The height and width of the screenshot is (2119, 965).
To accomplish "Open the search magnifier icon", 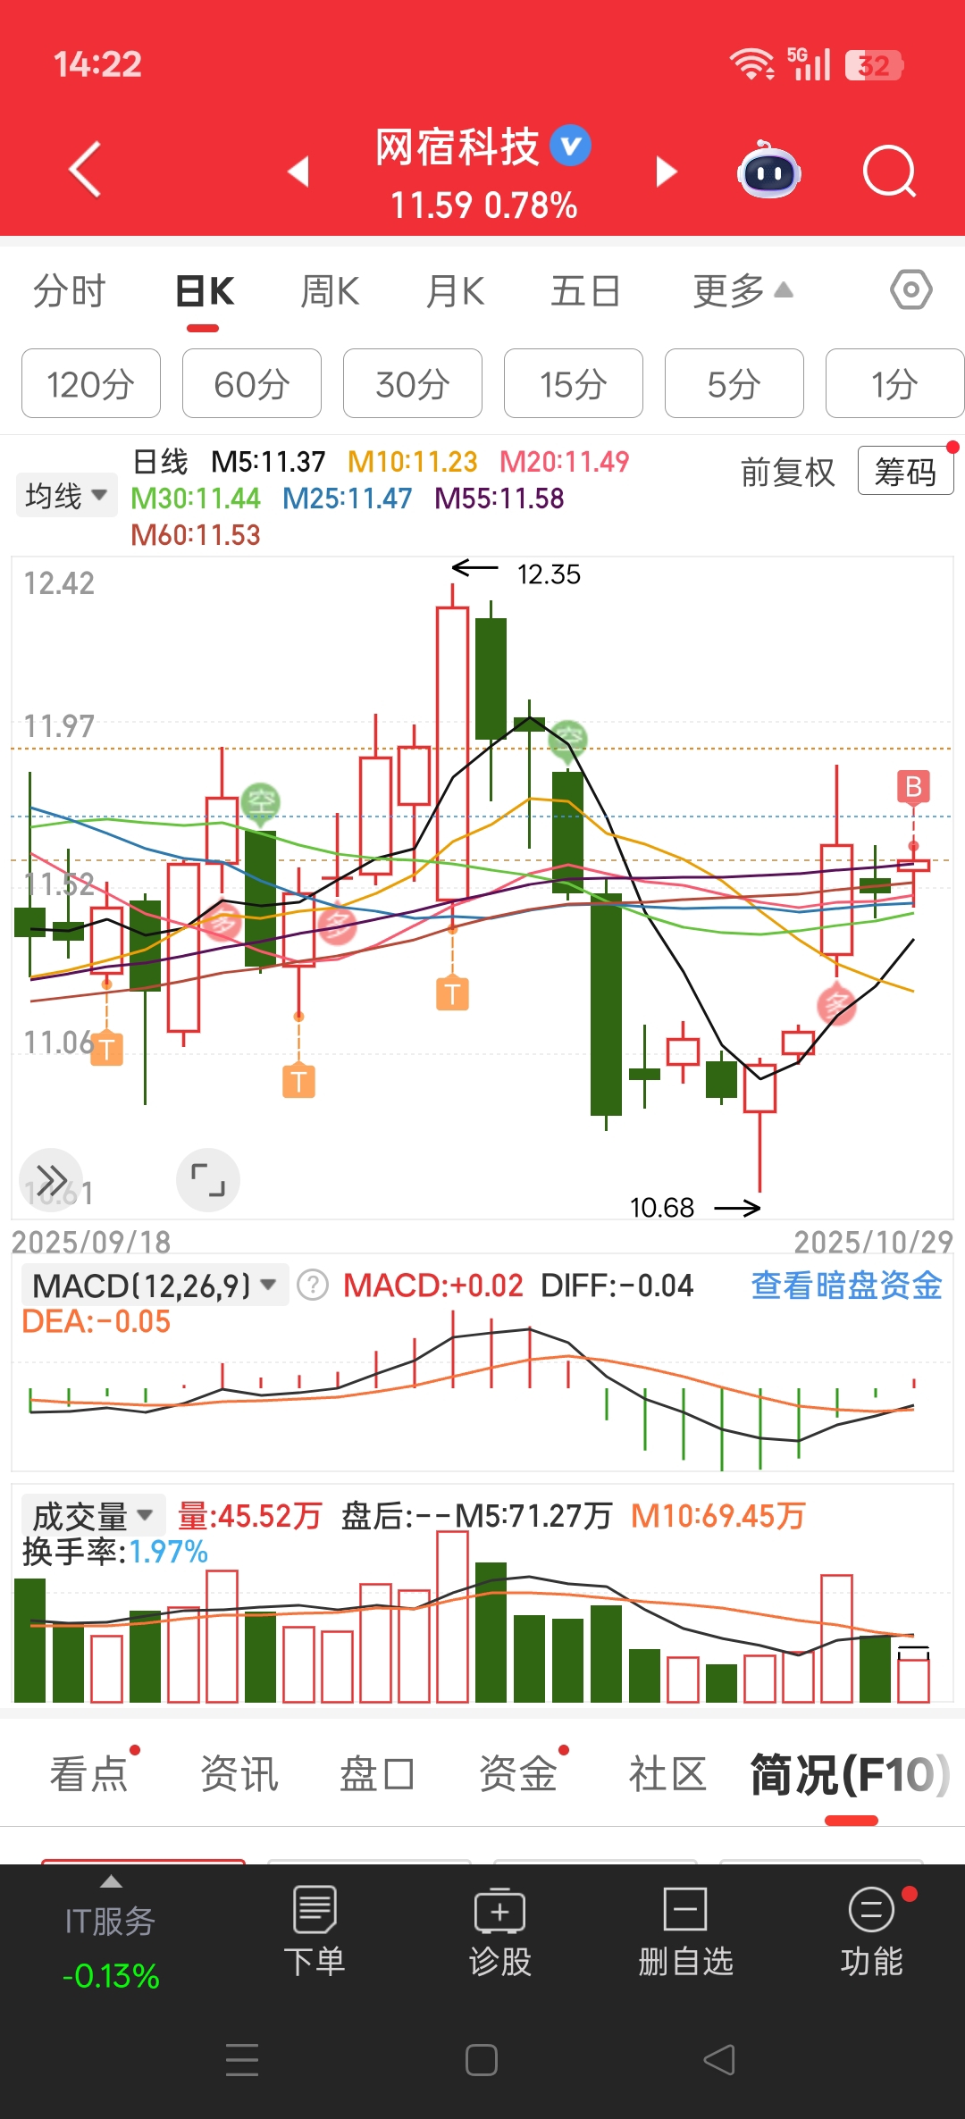I will point(890,170).
